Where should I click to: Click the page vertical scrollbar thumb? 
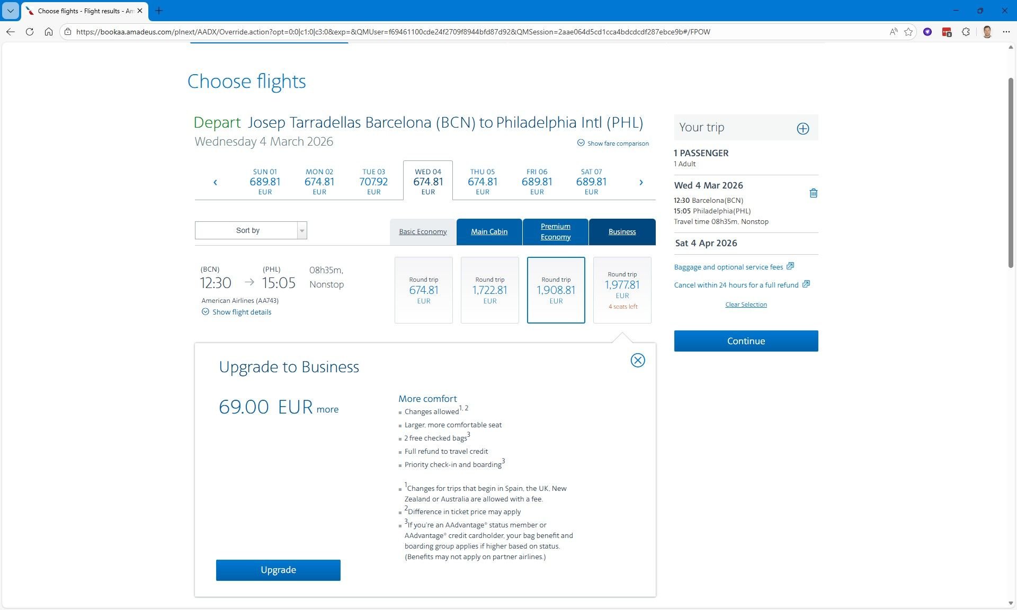tap(1011, 172)
